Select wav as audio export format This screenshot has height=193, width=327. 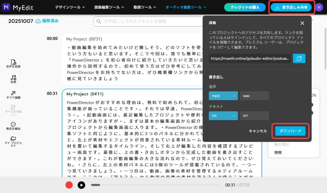254,96
